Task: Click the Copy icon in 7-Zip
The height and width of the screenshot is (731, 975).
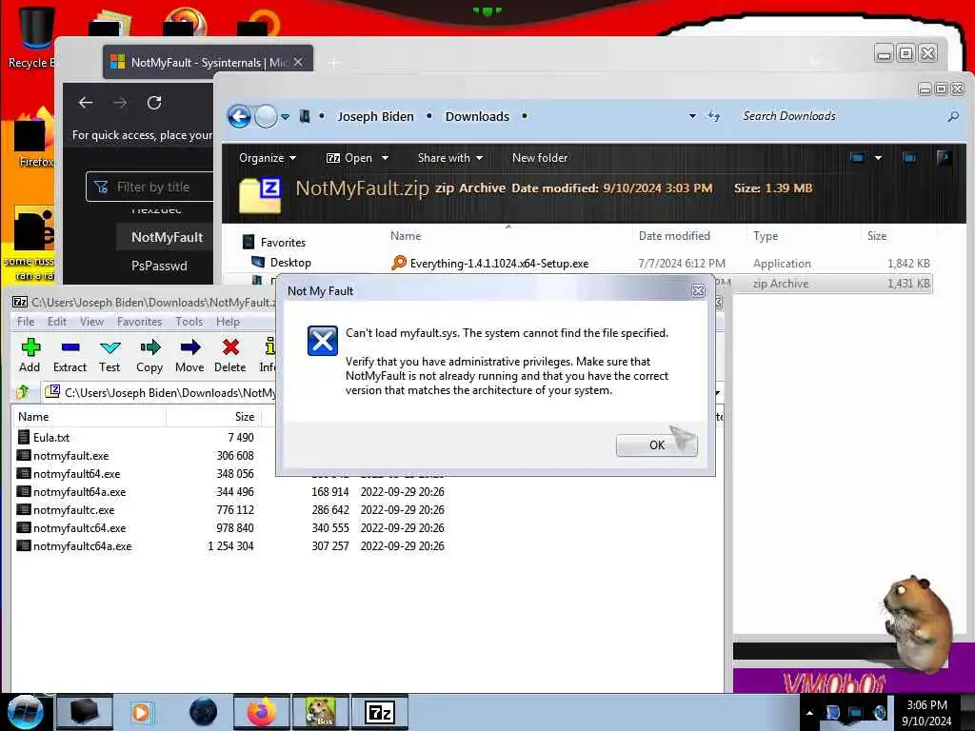Action: (149, 356)
